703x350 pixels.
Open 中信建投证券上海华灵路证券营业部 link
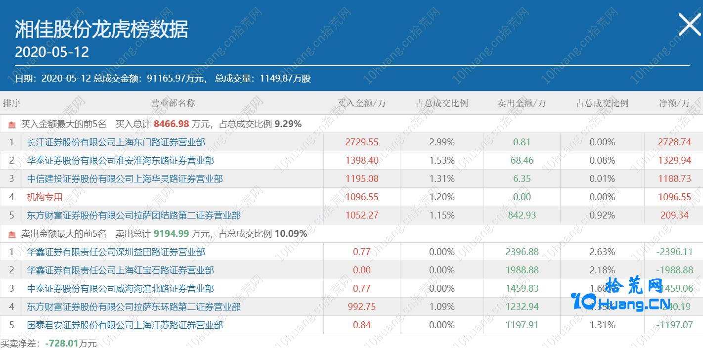tap(125, 179)
